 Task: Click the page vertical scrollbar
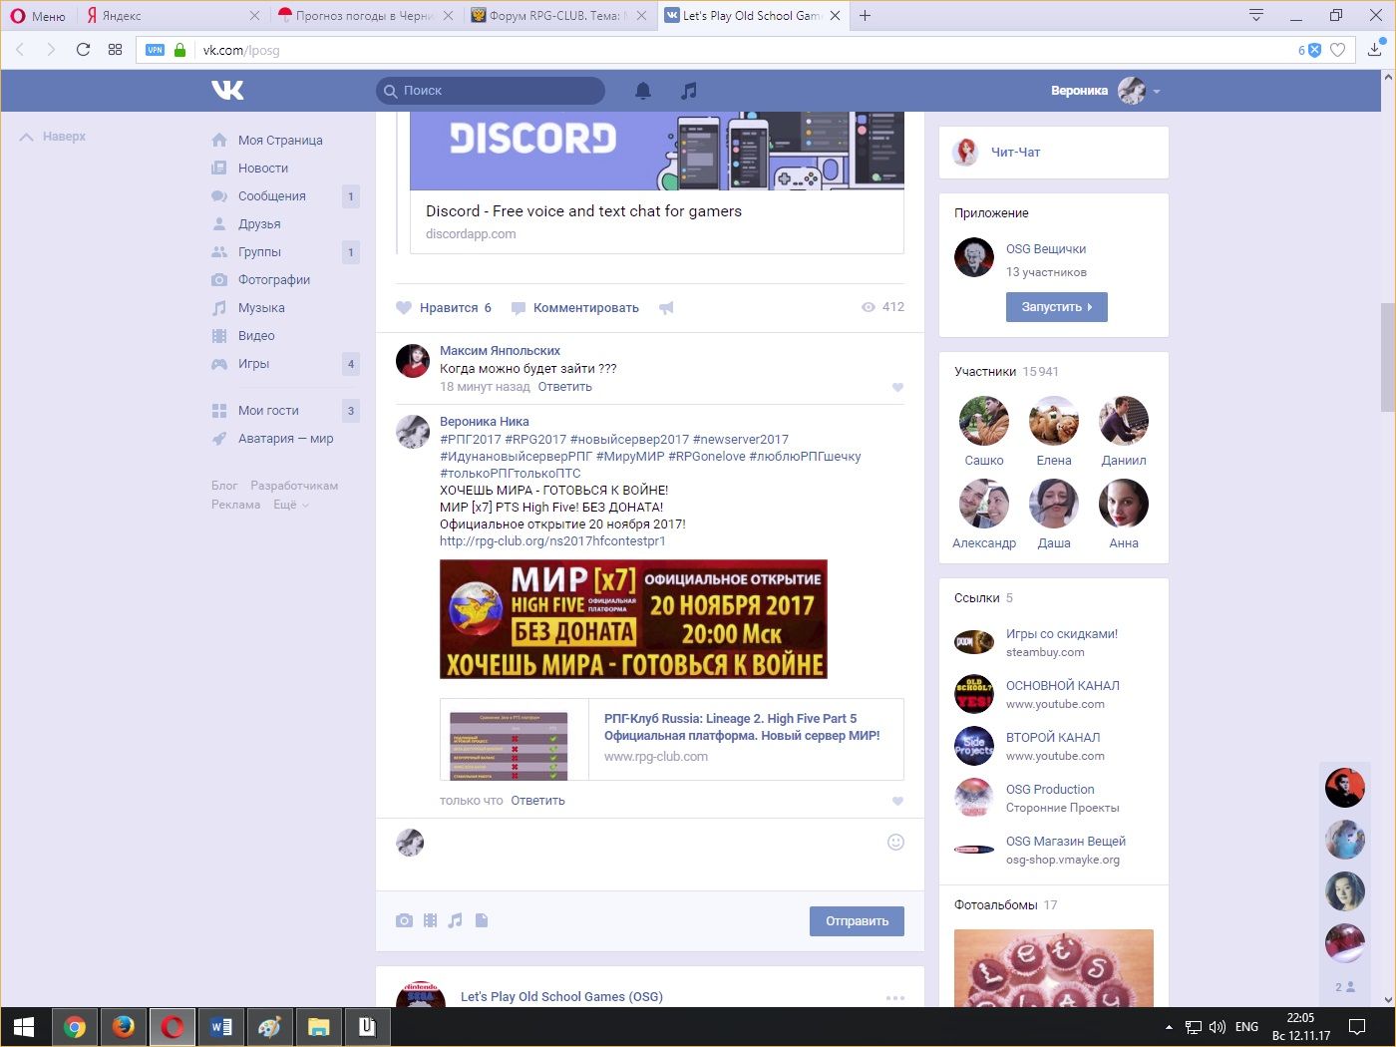(x=1387, y=357)
